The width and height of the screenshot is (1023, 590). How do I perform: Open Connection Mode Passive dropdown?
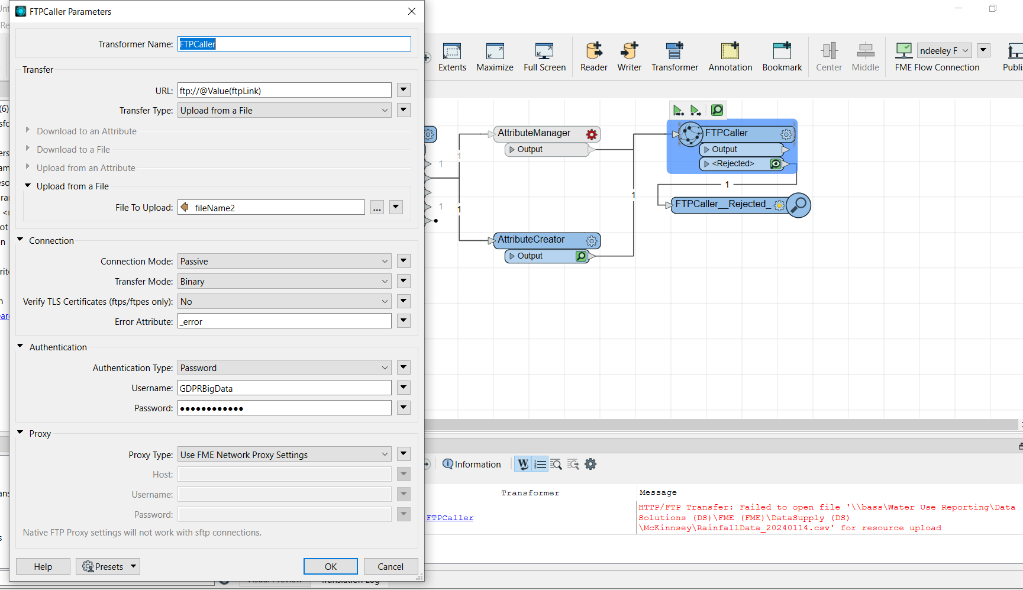coord(285,262)
